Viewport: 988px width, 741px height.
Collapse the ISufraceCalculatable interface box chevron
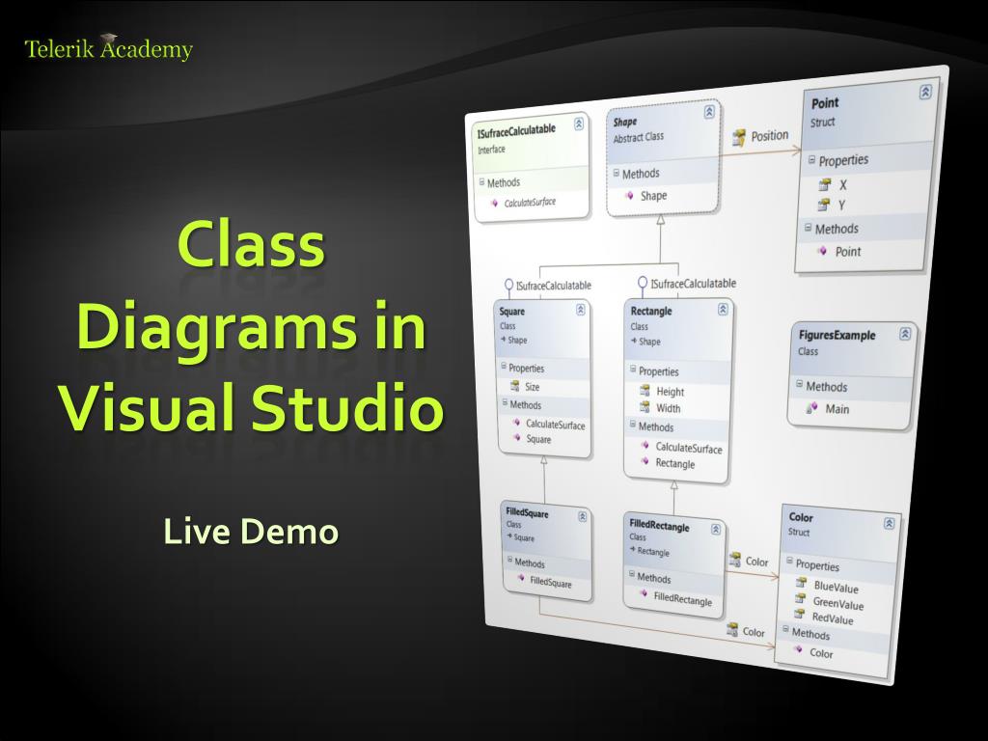click(579, 124)
